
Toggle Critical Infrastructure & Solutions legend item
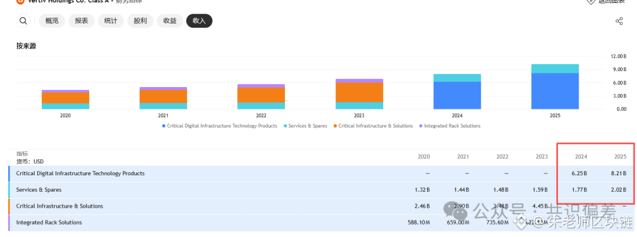pos(373,126)
